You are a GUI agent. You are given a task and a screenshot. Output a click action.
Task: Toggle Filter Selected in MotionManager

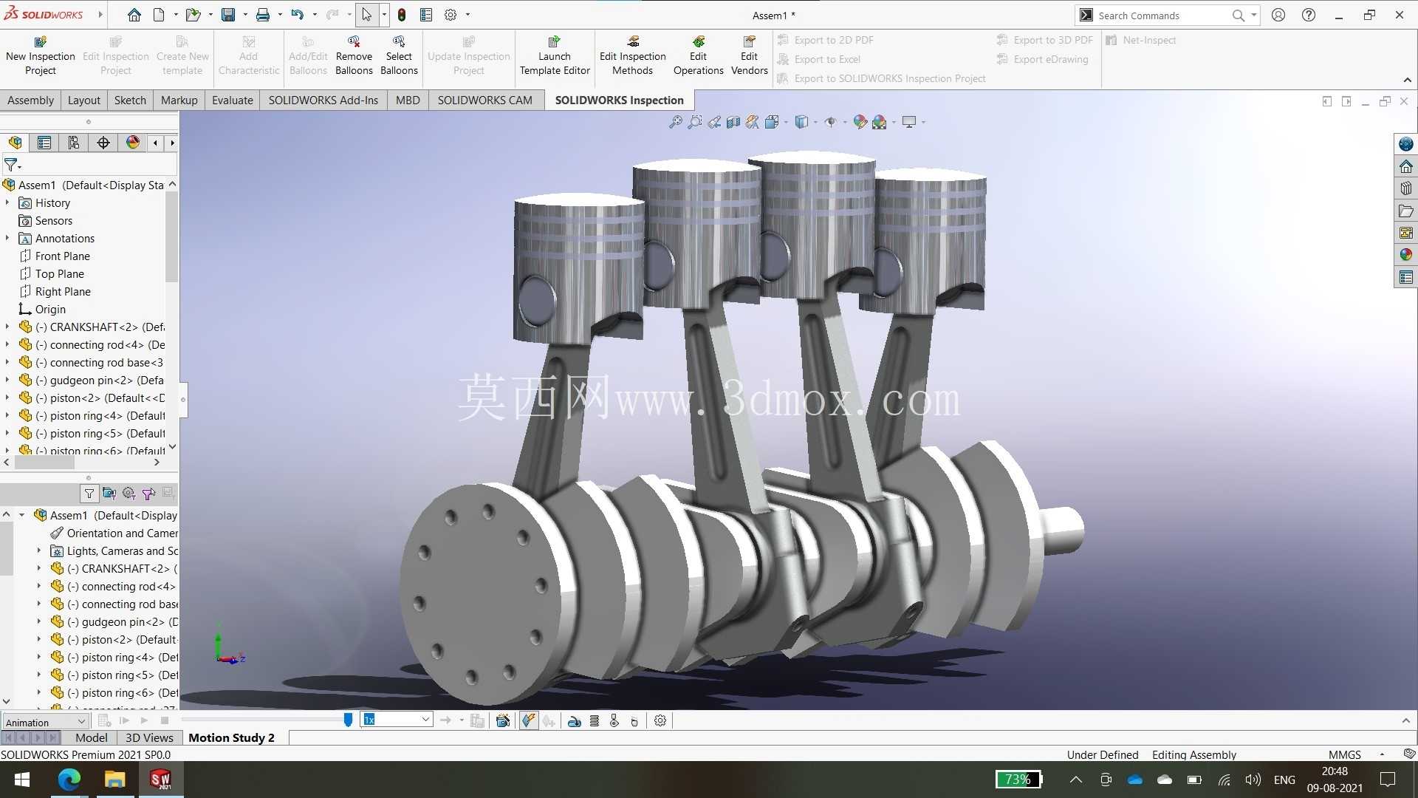(x=148, y=493)
